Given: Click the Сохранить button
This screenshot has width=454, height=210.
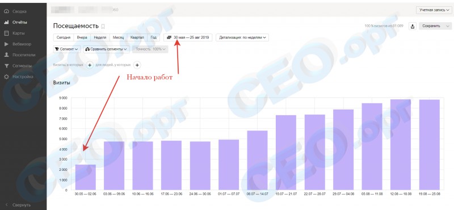Looking at the screenshot, I should 431,26.
